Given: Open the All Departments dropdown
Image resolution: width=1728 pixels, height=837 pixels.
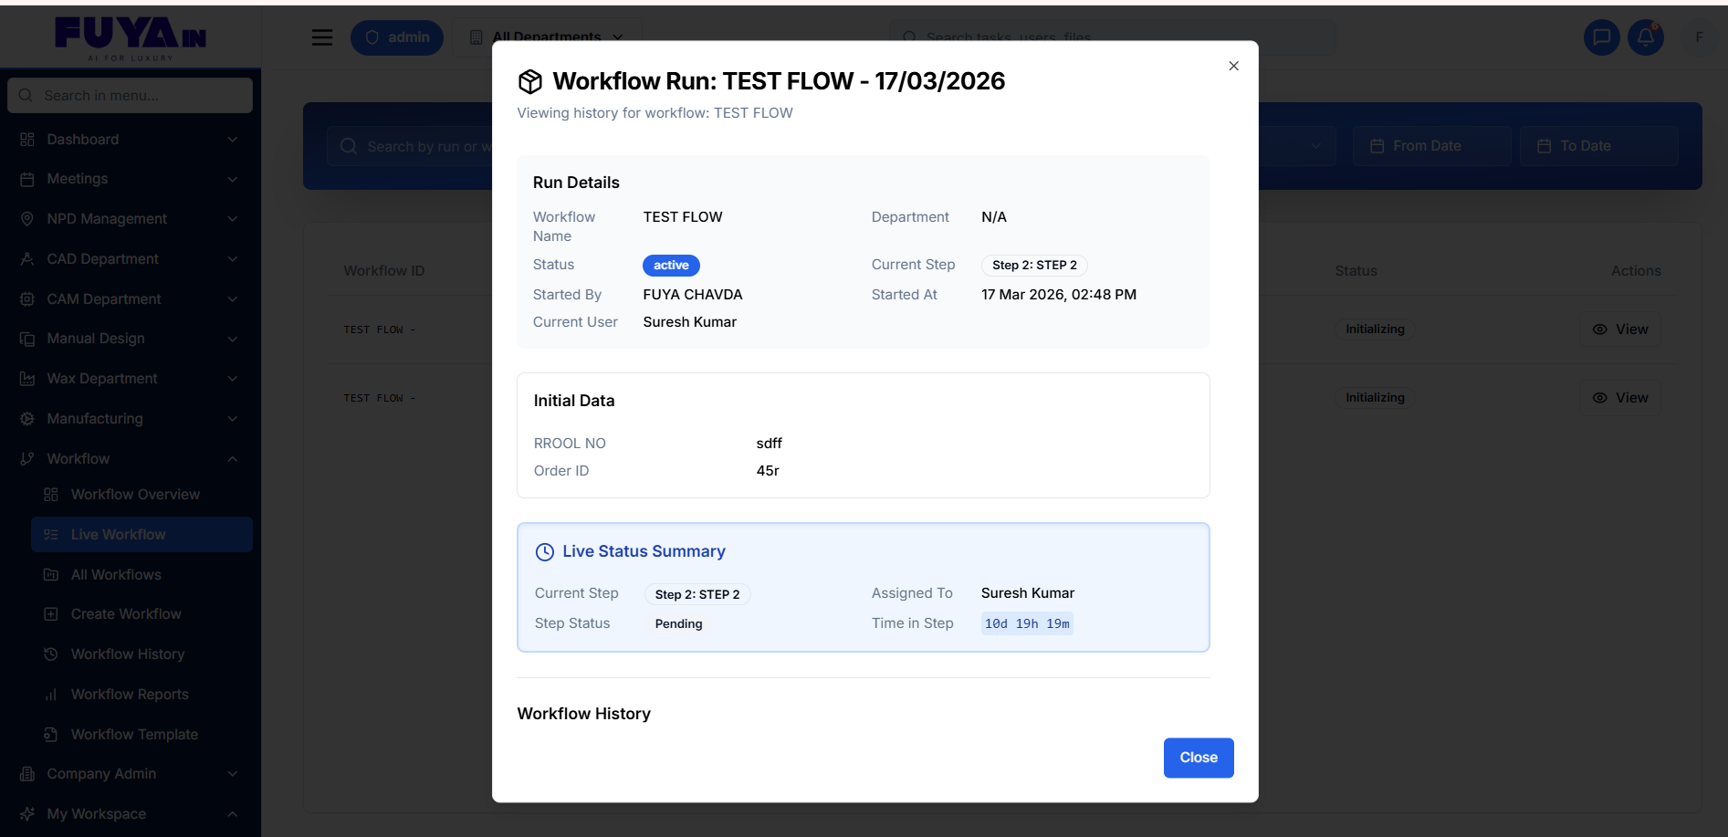Looking at the screenshot, I should [x=546, y=37].
